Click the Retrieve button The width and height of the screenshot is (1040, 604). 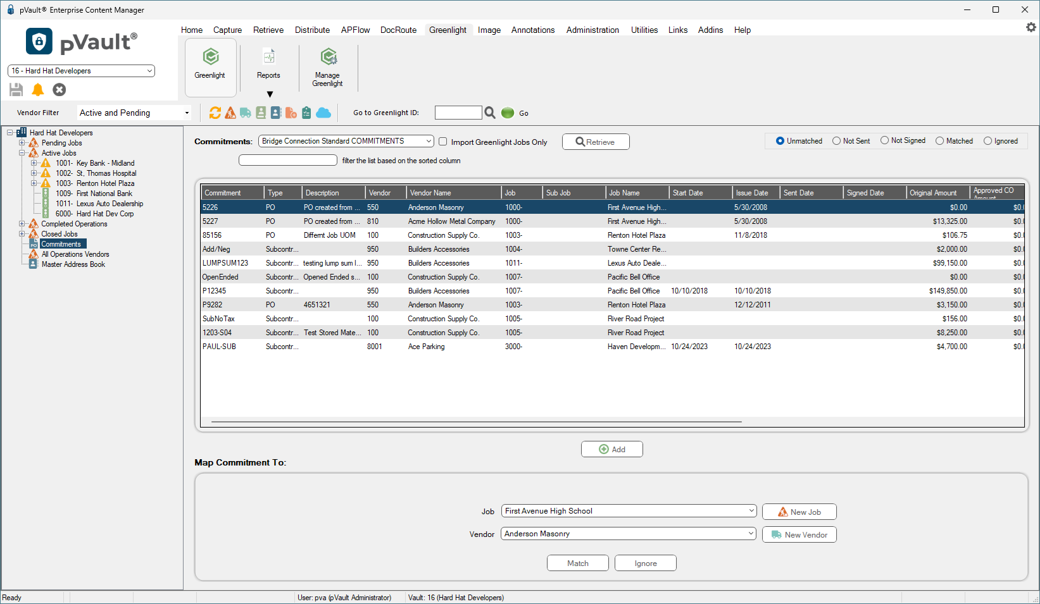[596, 142]
